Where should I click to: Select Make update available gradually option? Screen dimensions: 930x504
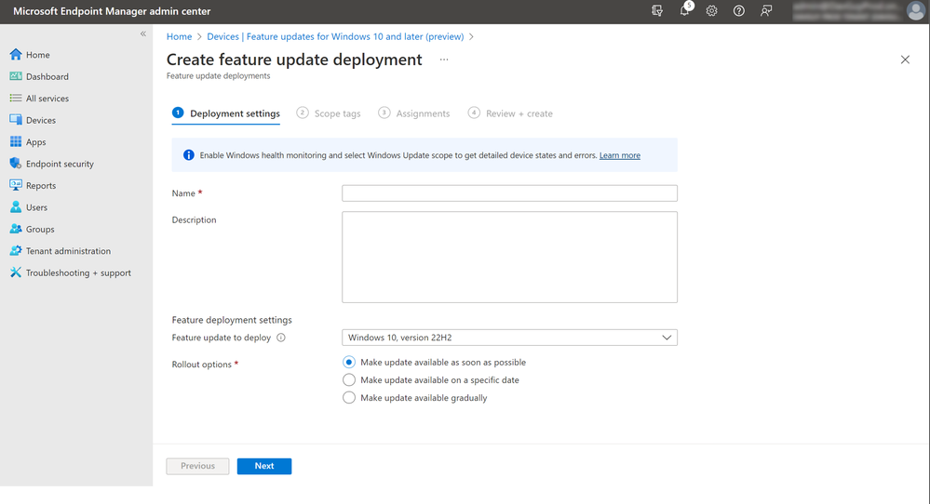[x=349, y=397]
